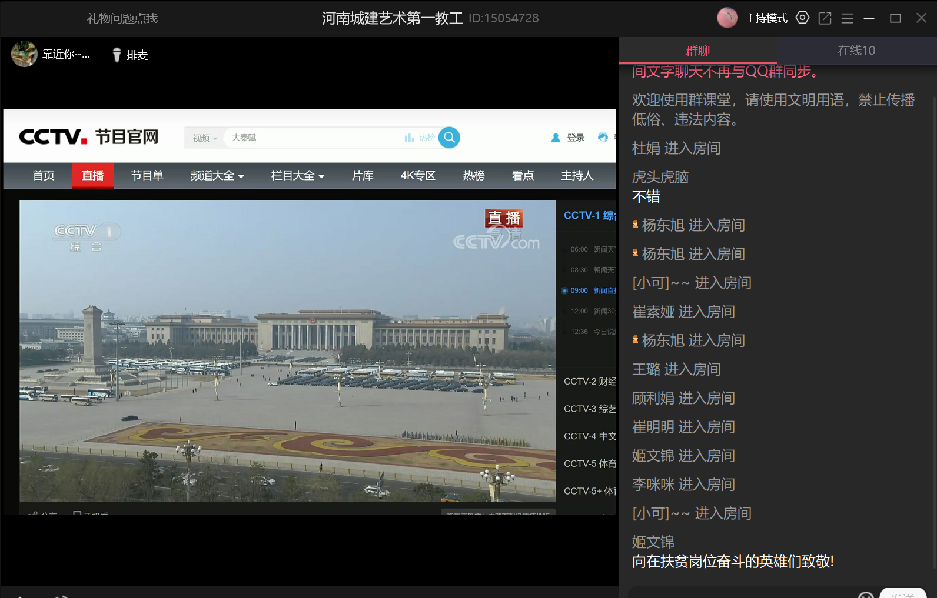This screenshot has height=598, width=937.
Task: Open the 节目单 navigation item
Action: coord(147,175)
